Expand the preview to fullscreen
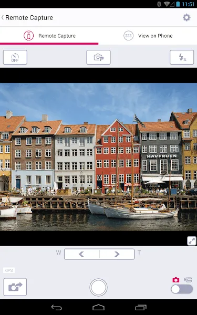 coord(192,240)
